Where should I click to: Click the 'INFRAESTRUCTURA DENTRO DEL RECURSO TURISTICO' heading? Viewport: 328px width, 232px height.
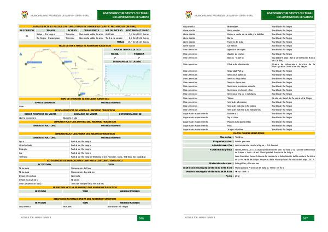85,122
